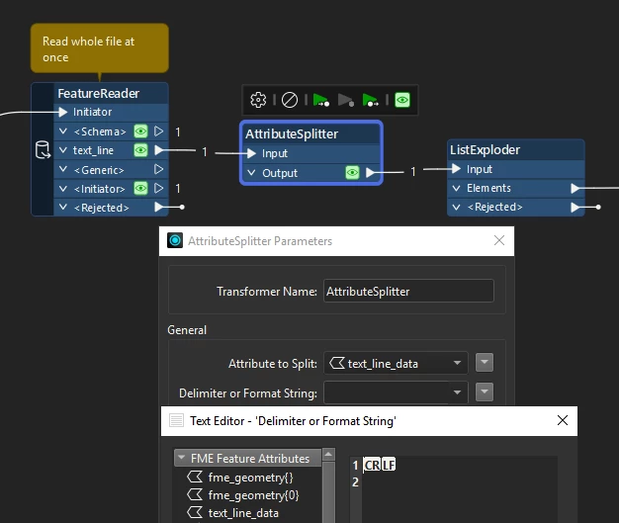Screen dimensions: 619x523
Task: Click ListExploder Input port arrow
Action: [457, 169]
